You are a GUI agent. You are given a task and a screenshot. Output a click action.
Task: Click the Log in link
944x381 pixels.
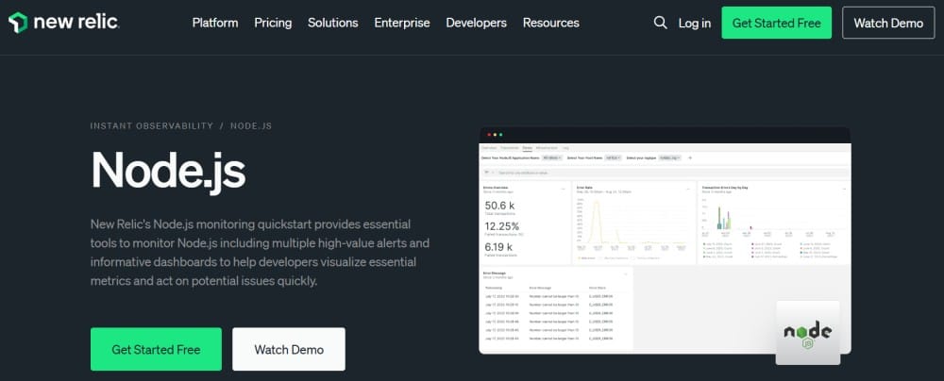pos(694,23)
